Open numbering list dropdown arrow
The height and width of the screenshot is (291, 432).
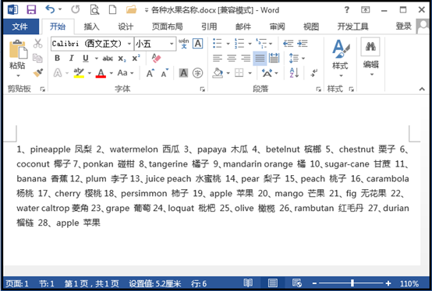point(250,44)
